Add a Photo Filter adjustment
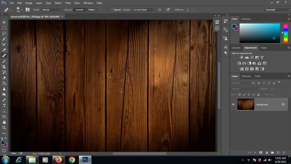 point(254,63)
